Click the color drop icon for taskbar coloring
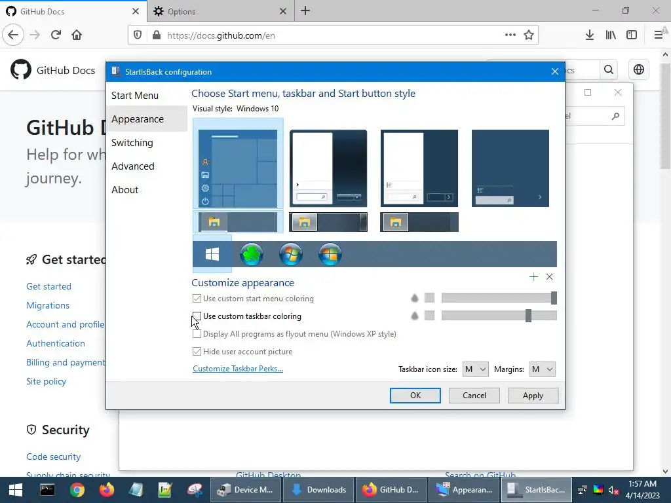671x503 pixels. (415, 316)
